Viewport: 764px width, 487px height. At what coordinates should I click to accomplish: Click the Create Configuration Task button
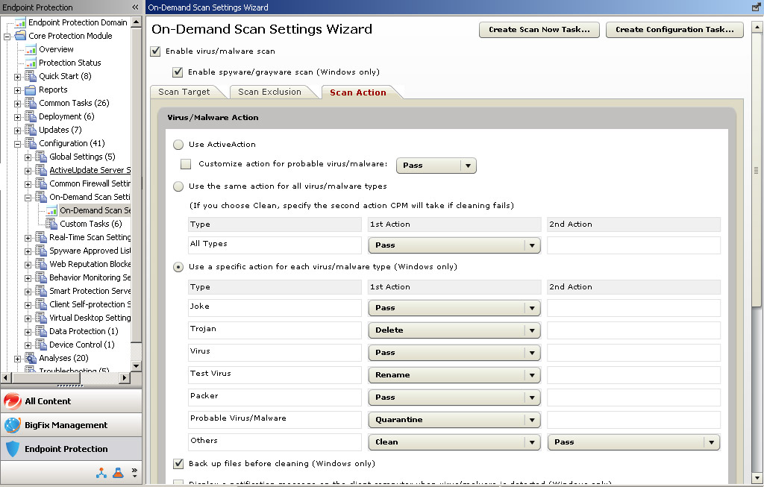674,30
